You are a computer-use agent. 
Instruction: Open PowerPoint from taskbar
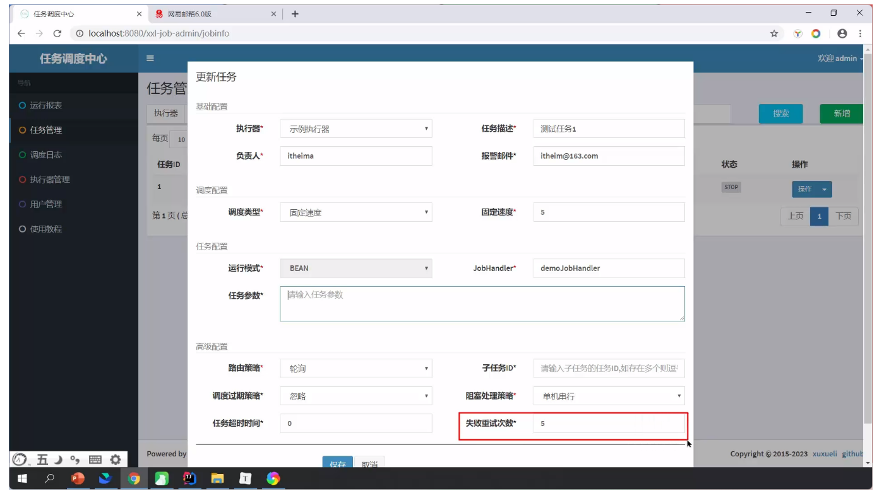click(78, 478)
